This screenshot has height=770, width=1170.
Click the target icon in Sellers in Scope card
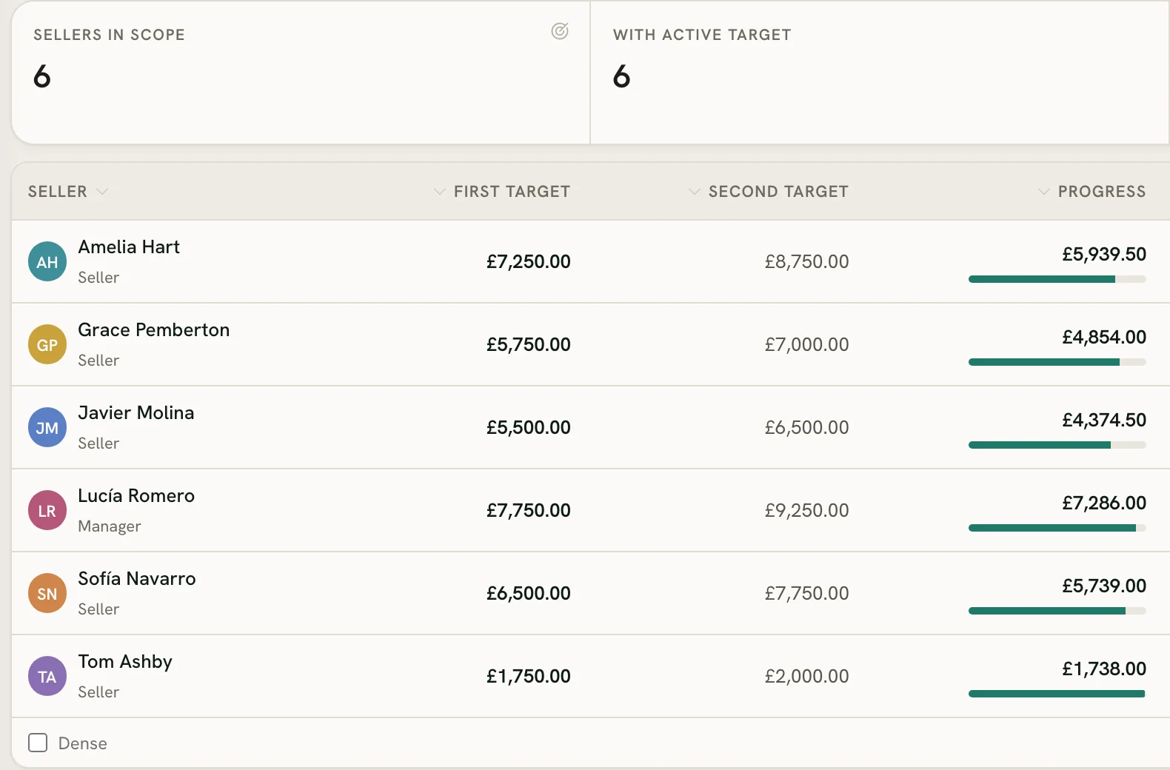click(560, 31)
